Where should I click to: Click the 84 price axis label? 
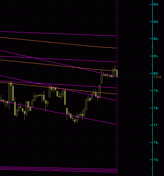156,4
